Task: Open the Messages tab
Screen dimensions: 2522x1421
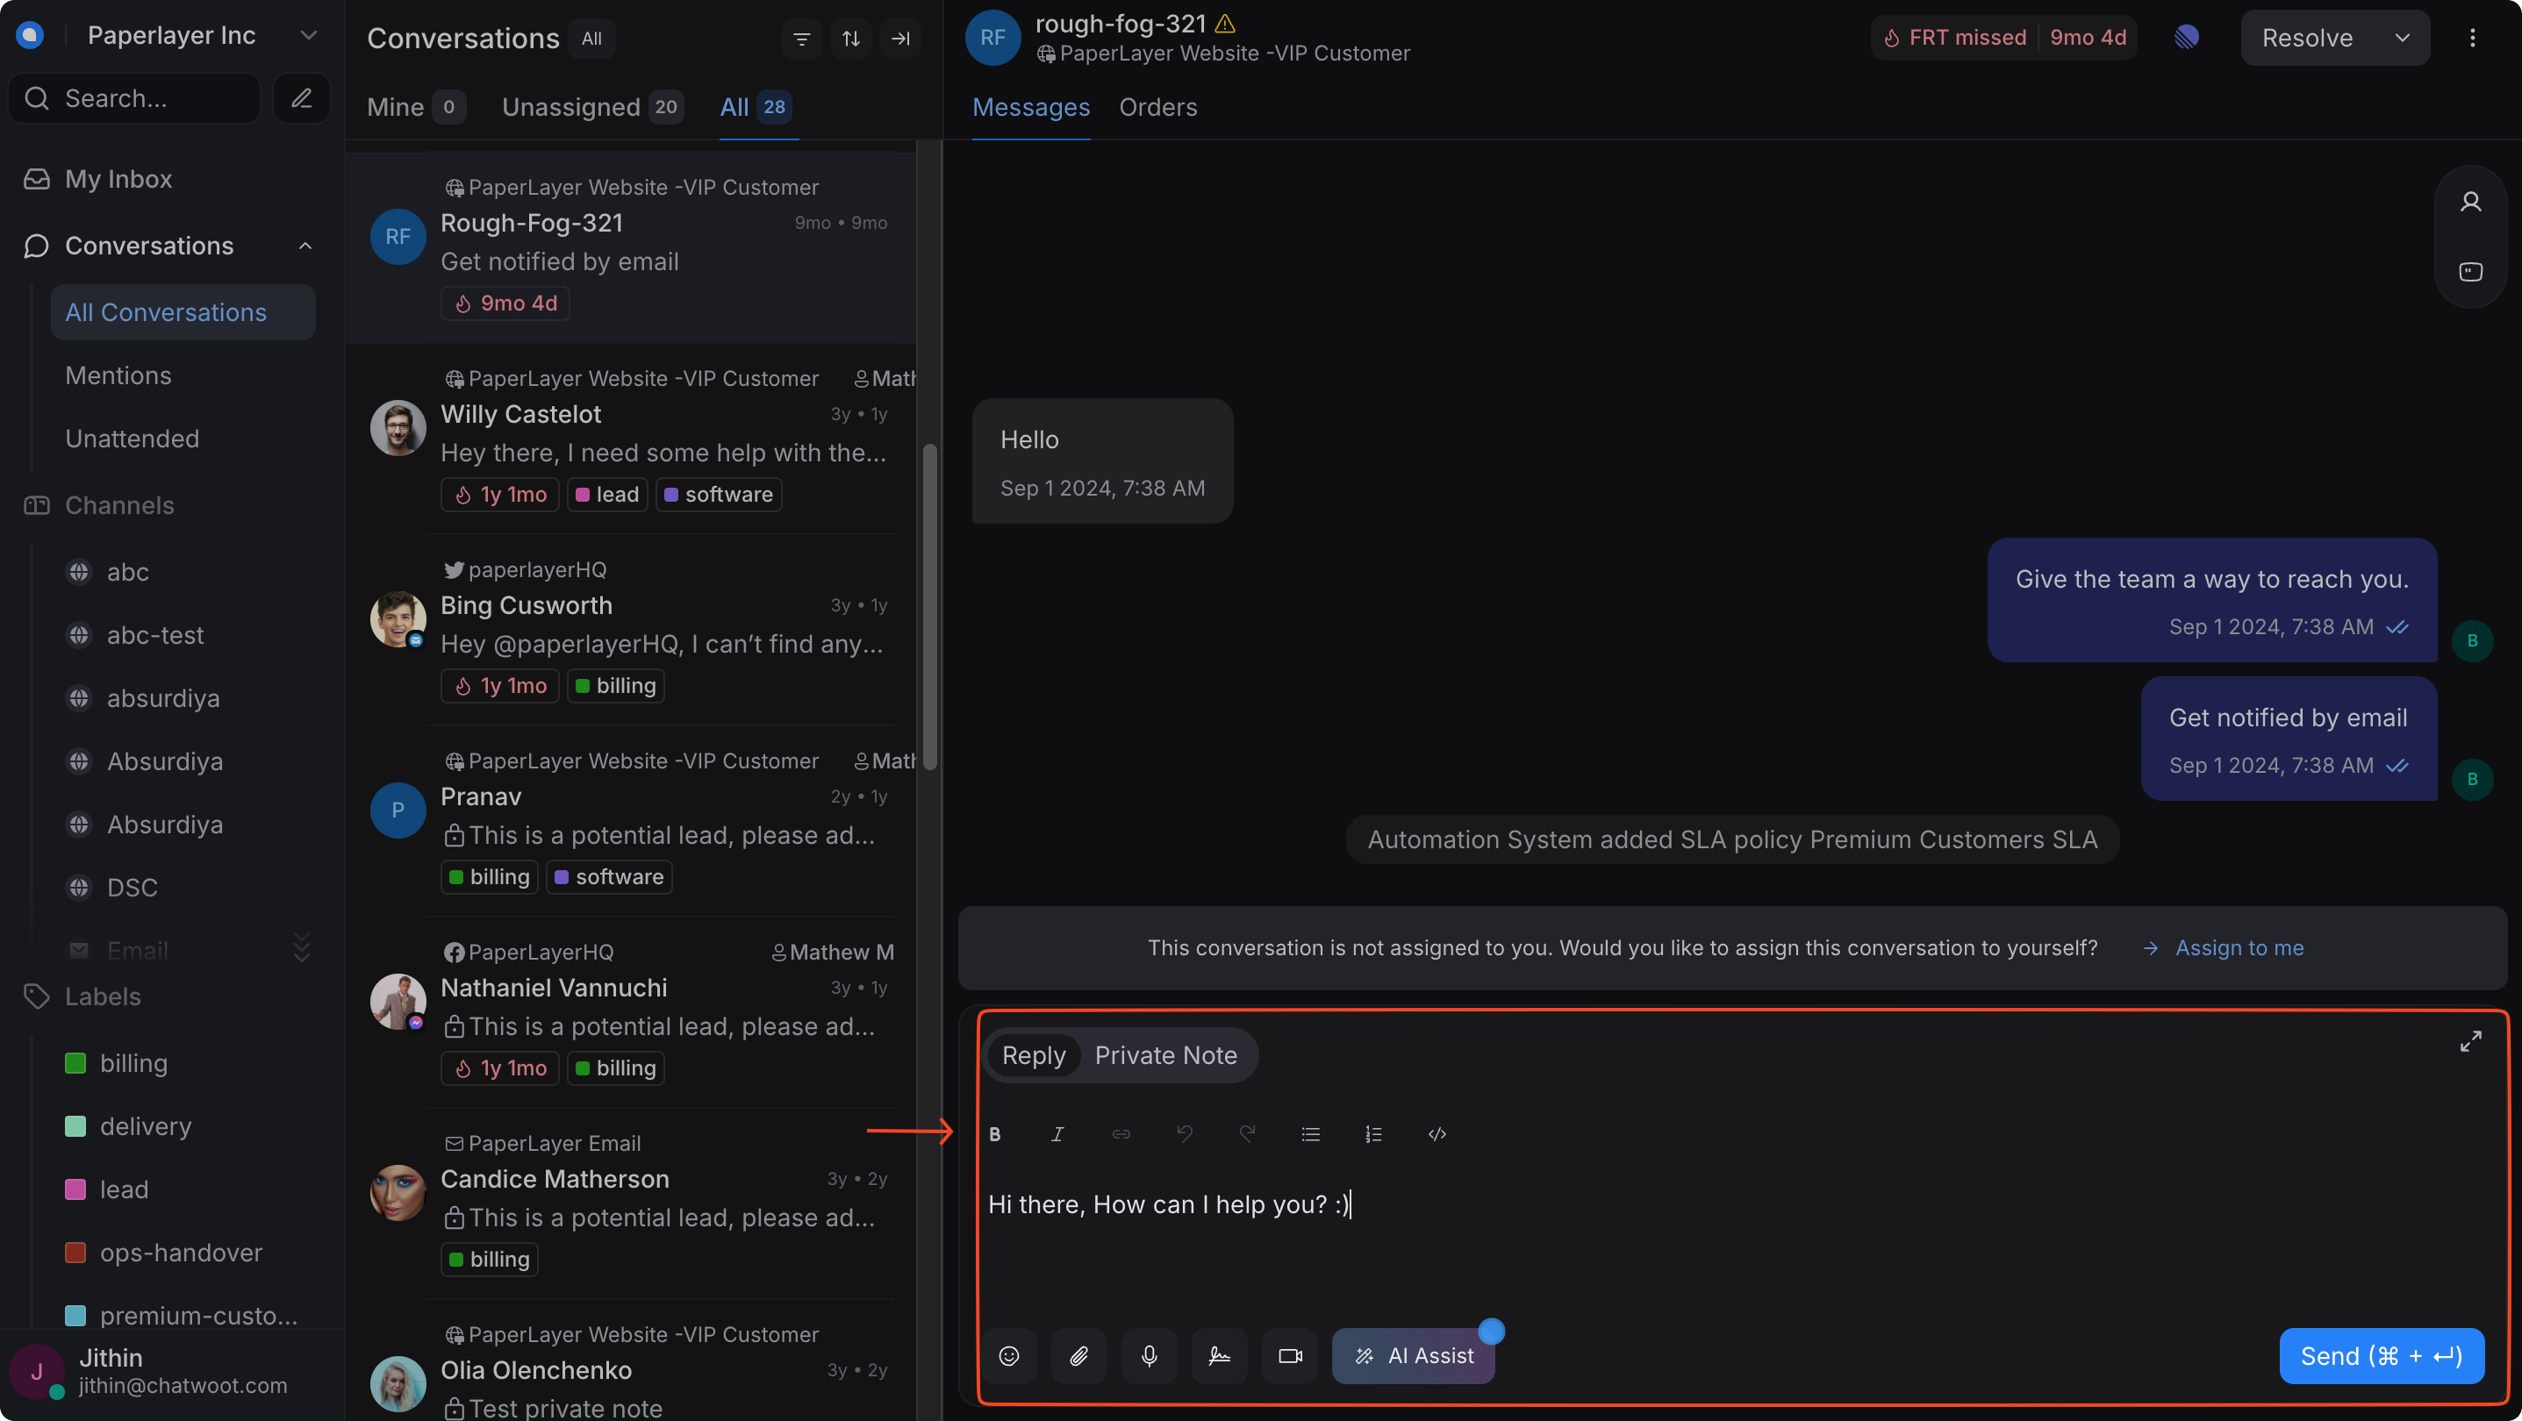Action: coord(1031,108)
